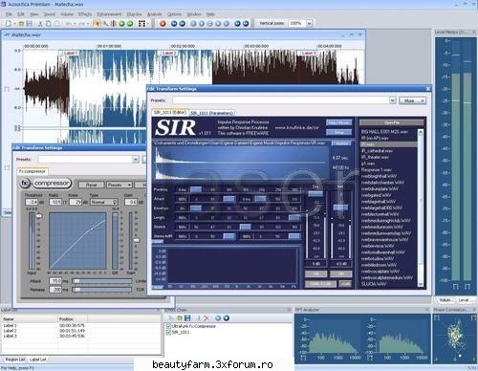This screenshot has width=478, height=371.
Task: Click the Open file folder icon
Action: [x=21, y=24]
